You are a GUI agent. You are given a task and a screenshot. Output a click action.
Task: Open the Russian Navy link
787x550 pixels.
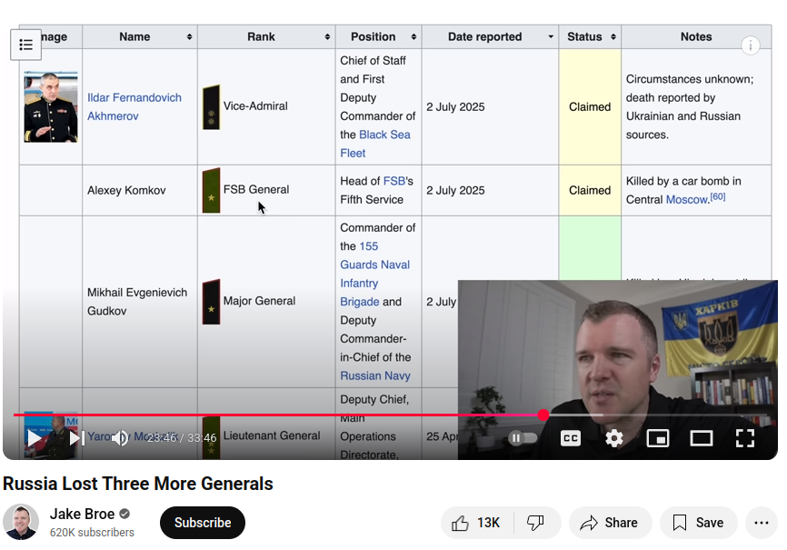pos(375,375)
